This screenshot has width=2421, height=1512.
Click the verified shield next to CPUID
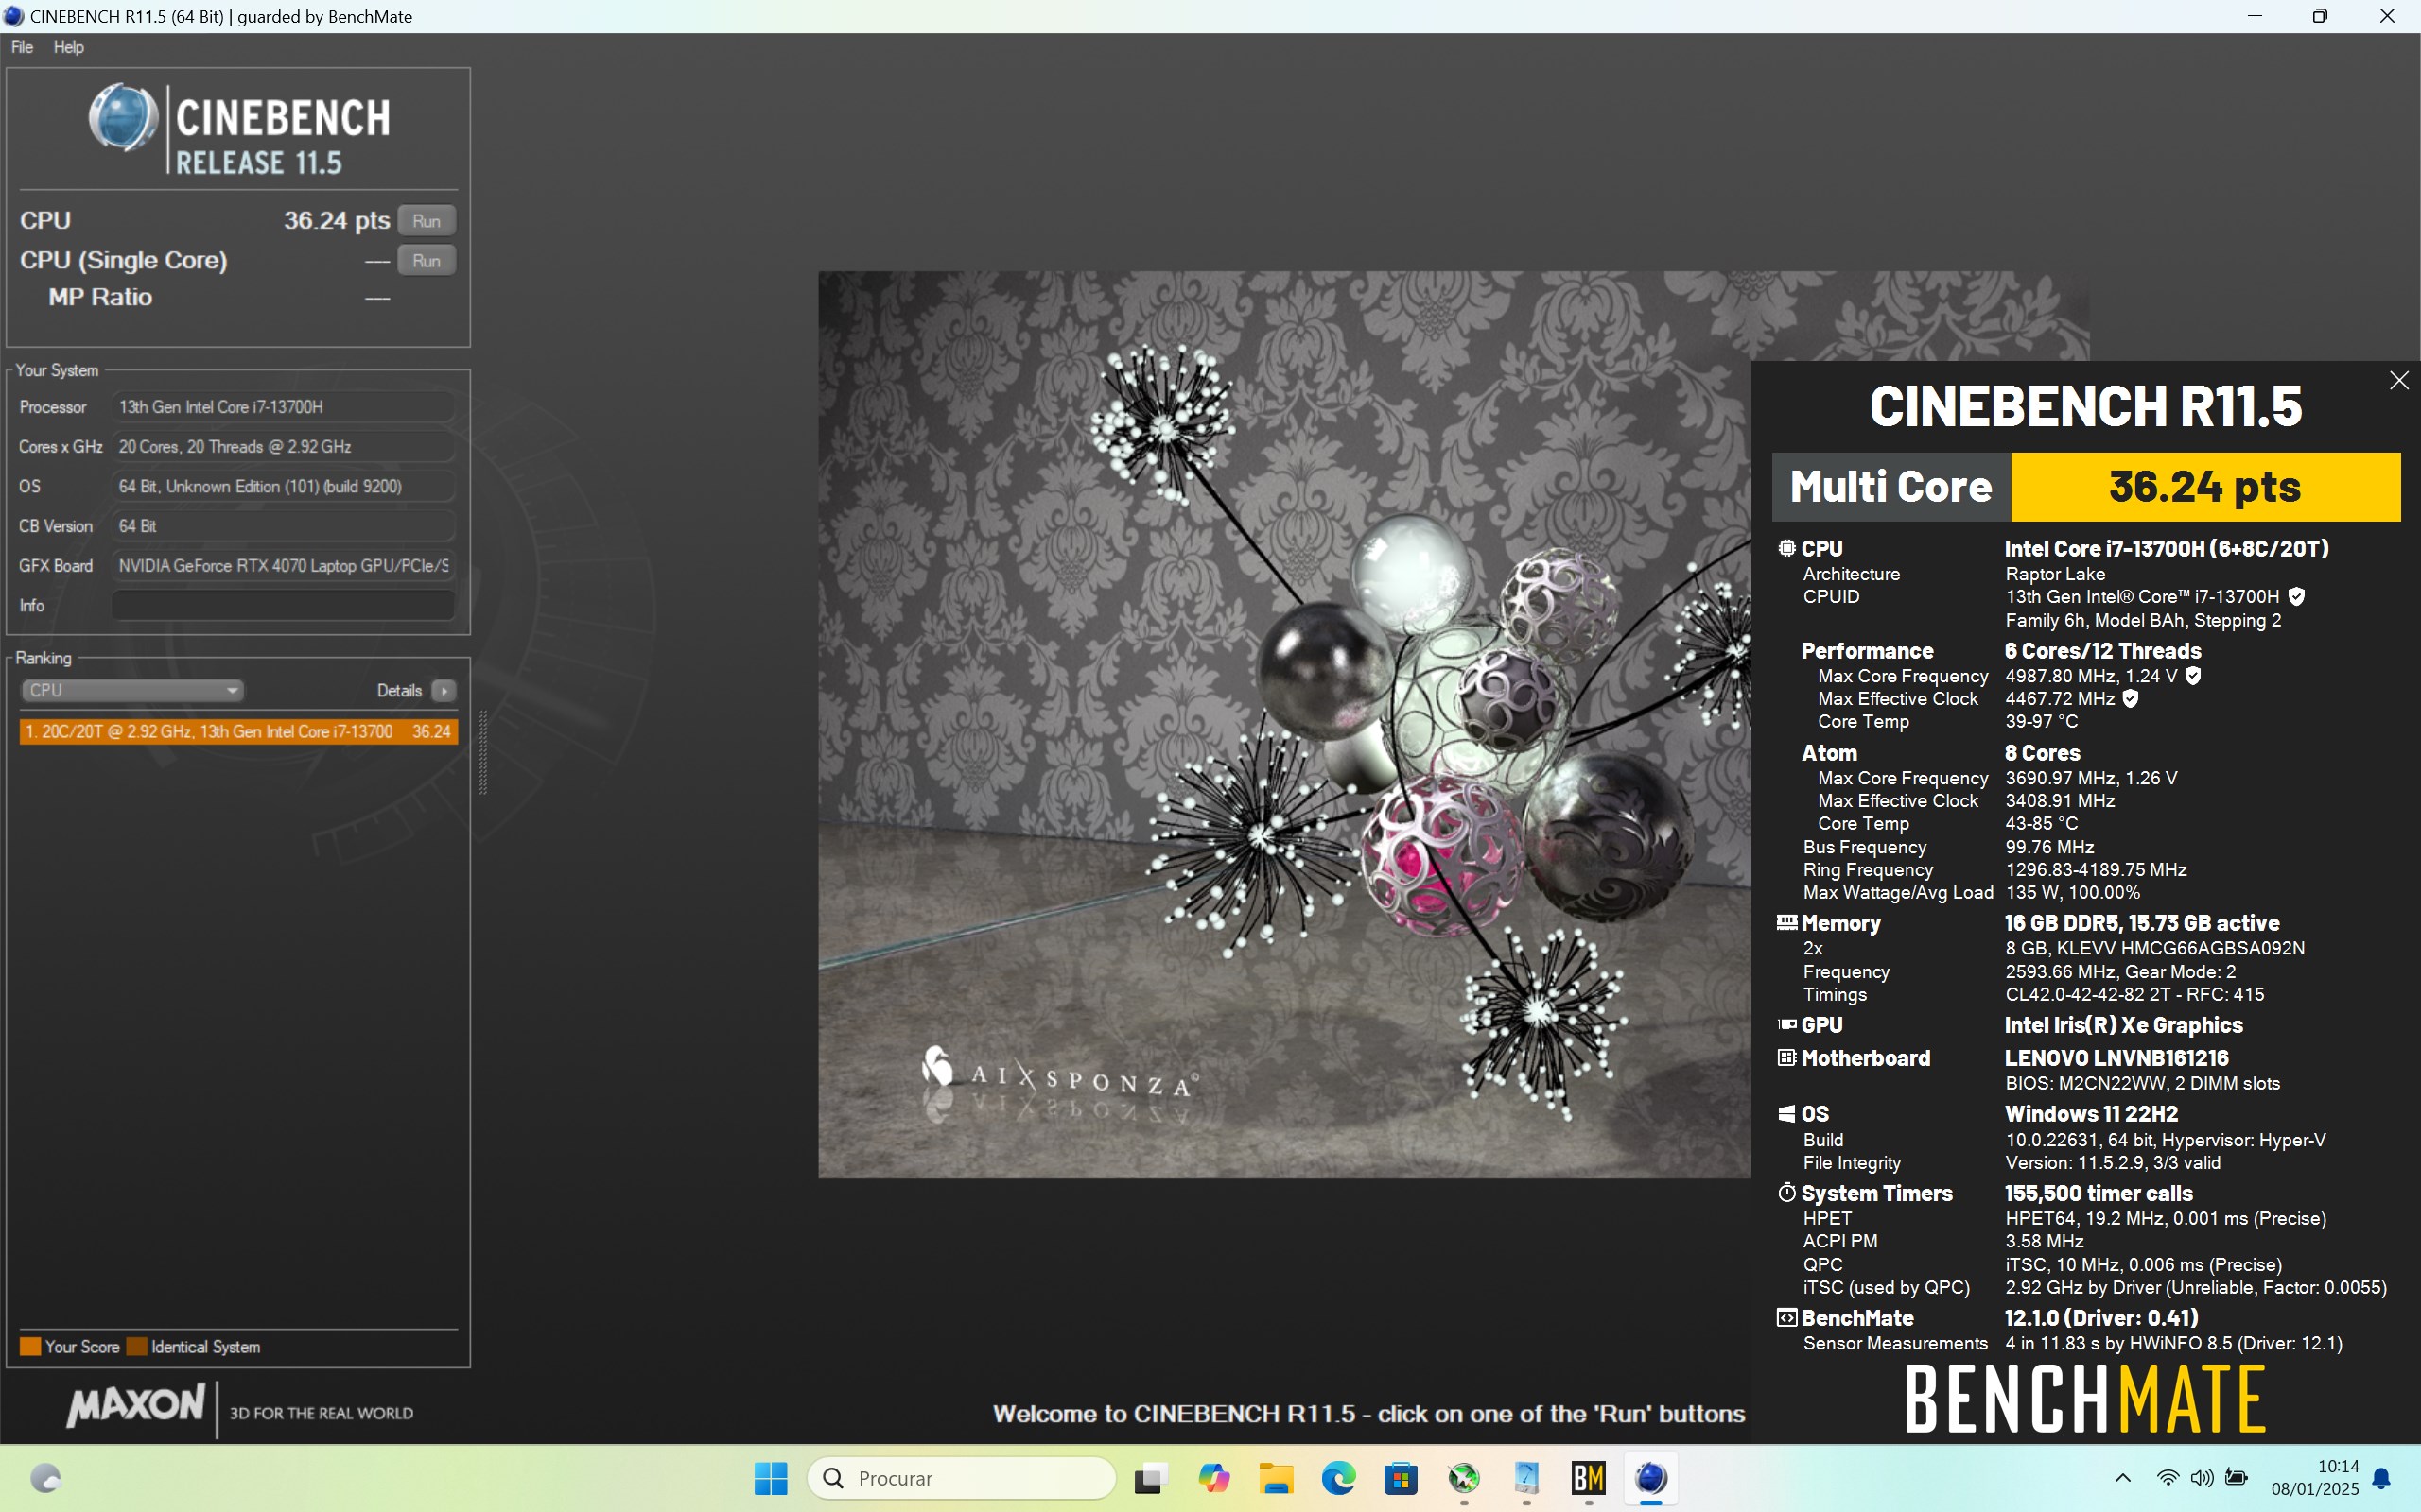2297,597
